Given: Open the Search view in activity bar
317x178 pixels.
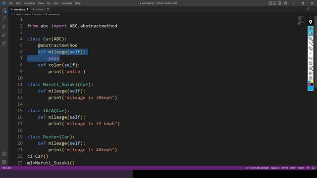Looking at the screenshot, I should click(4, 19).
